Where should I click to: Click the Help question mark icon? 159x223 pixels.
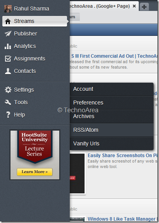pos(8,115)
